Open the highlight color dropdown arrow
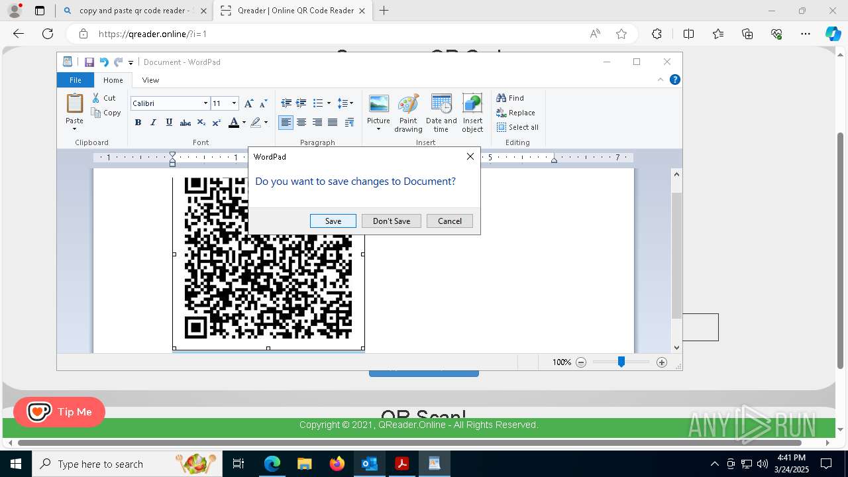The width and height of the screenshot is (848, 477). click(x=266, y=123)
